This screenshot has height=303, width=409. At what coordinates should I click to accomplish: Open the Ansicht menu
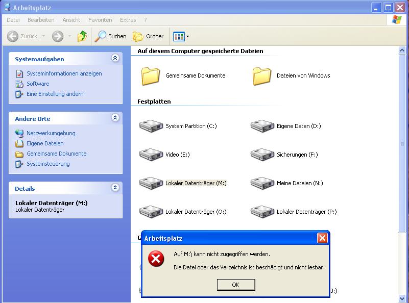[71, 20]
